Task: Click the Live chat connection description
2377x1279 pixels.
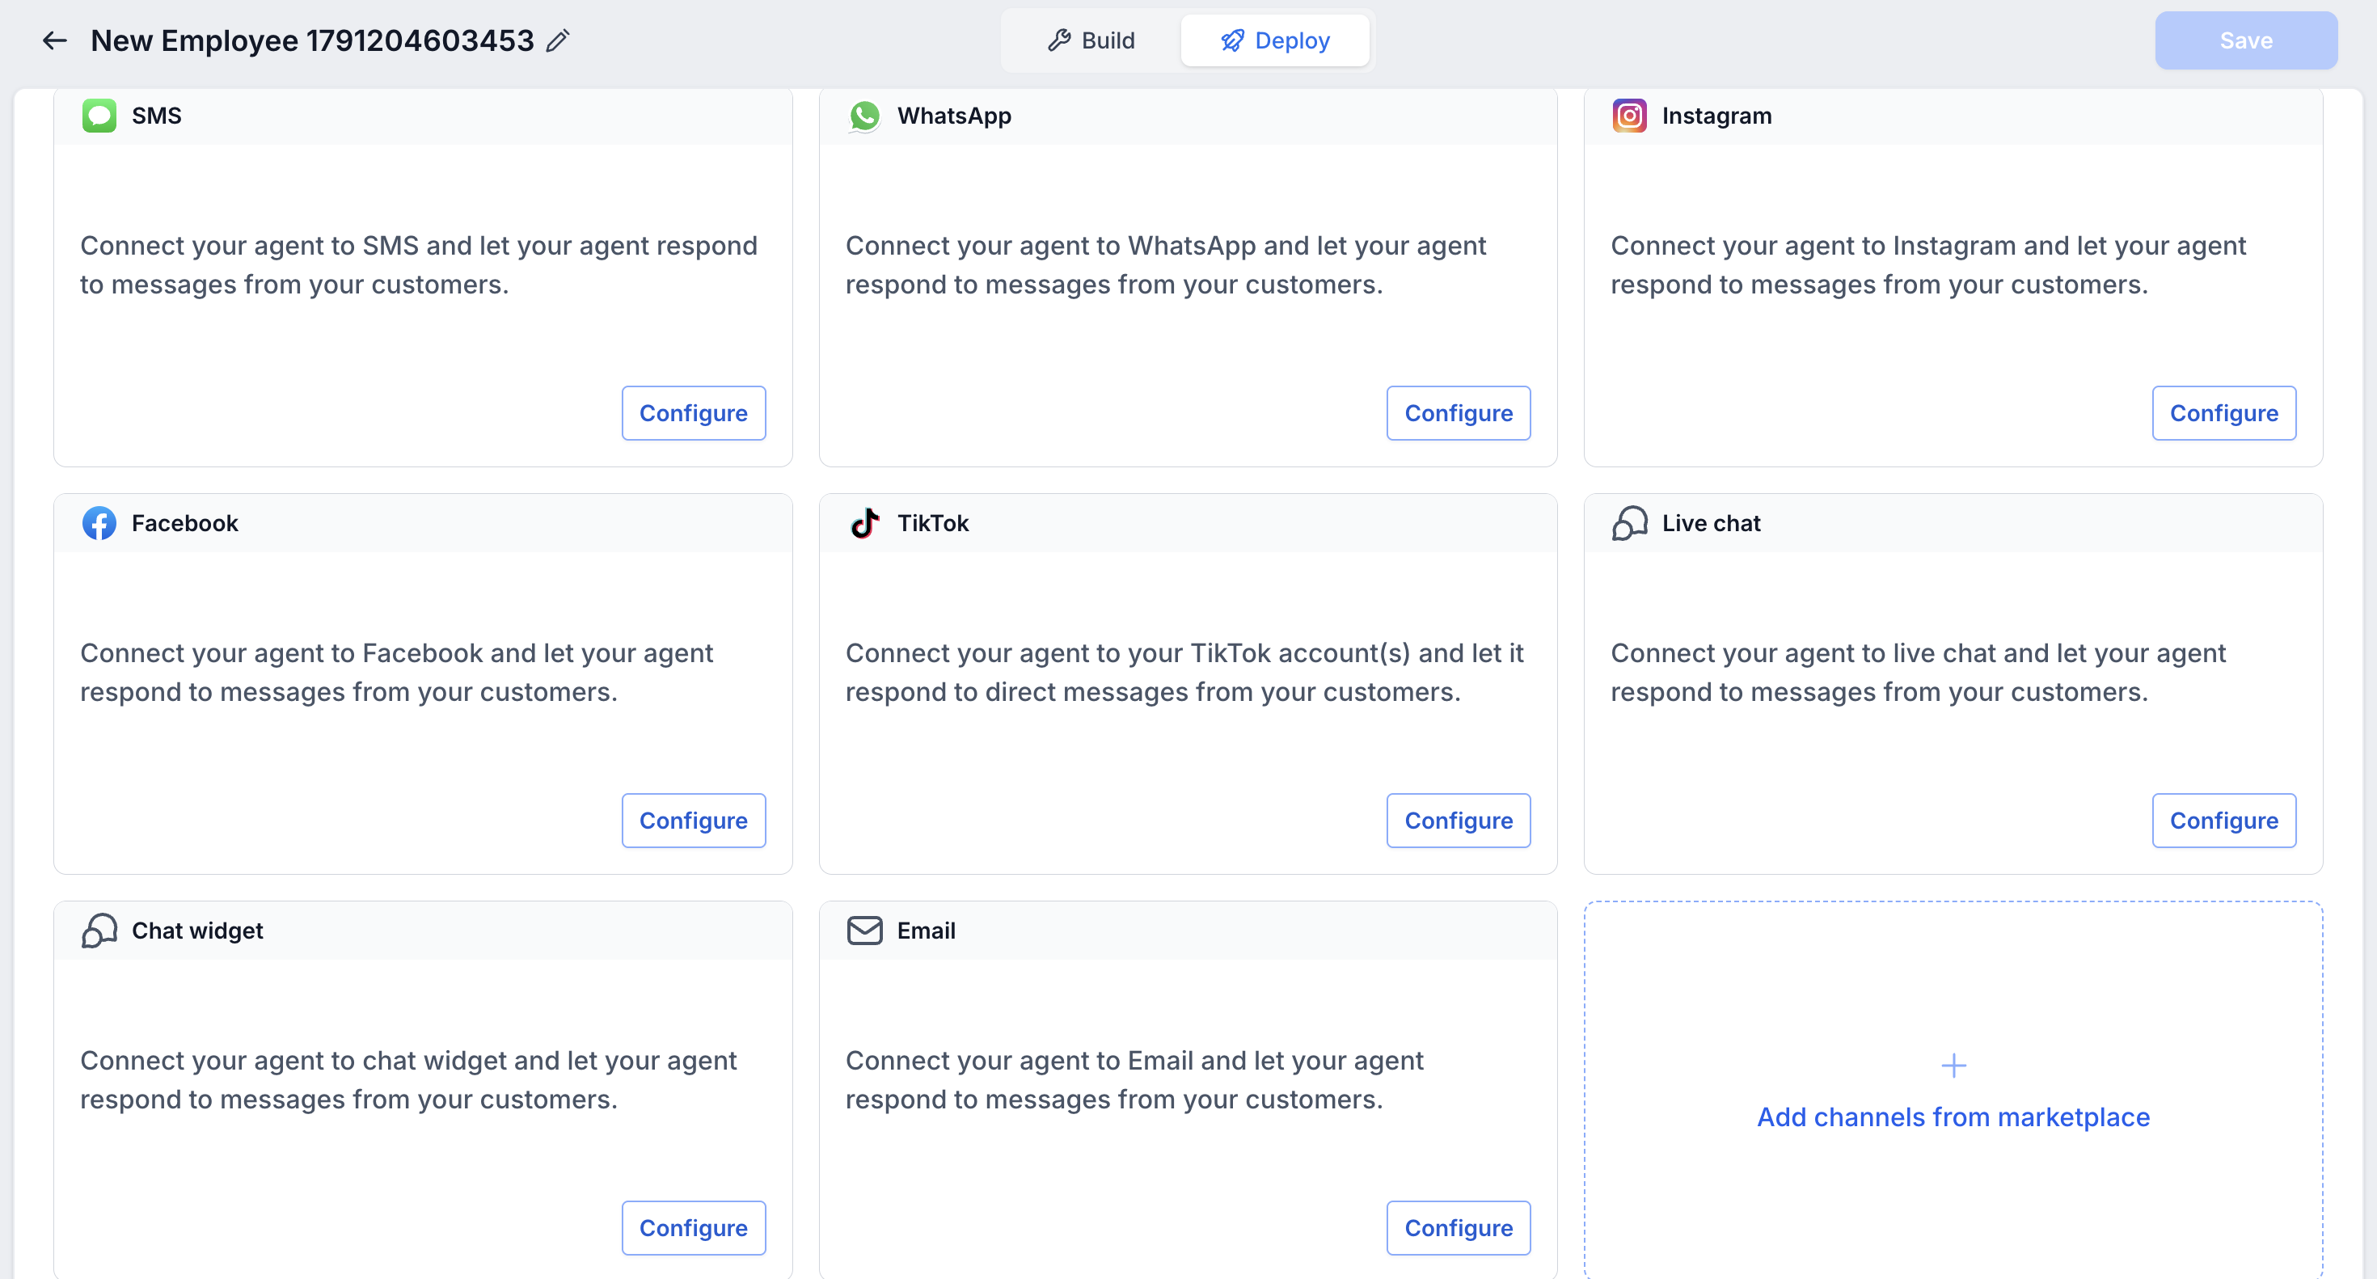Action: click(1919, 673)
